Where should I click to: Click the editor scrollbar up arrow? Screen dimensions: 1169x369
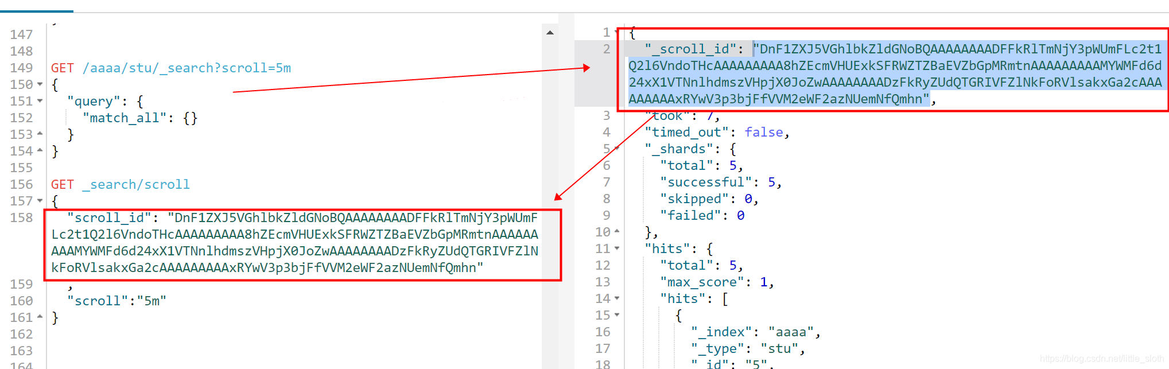[x=550, y=33]
